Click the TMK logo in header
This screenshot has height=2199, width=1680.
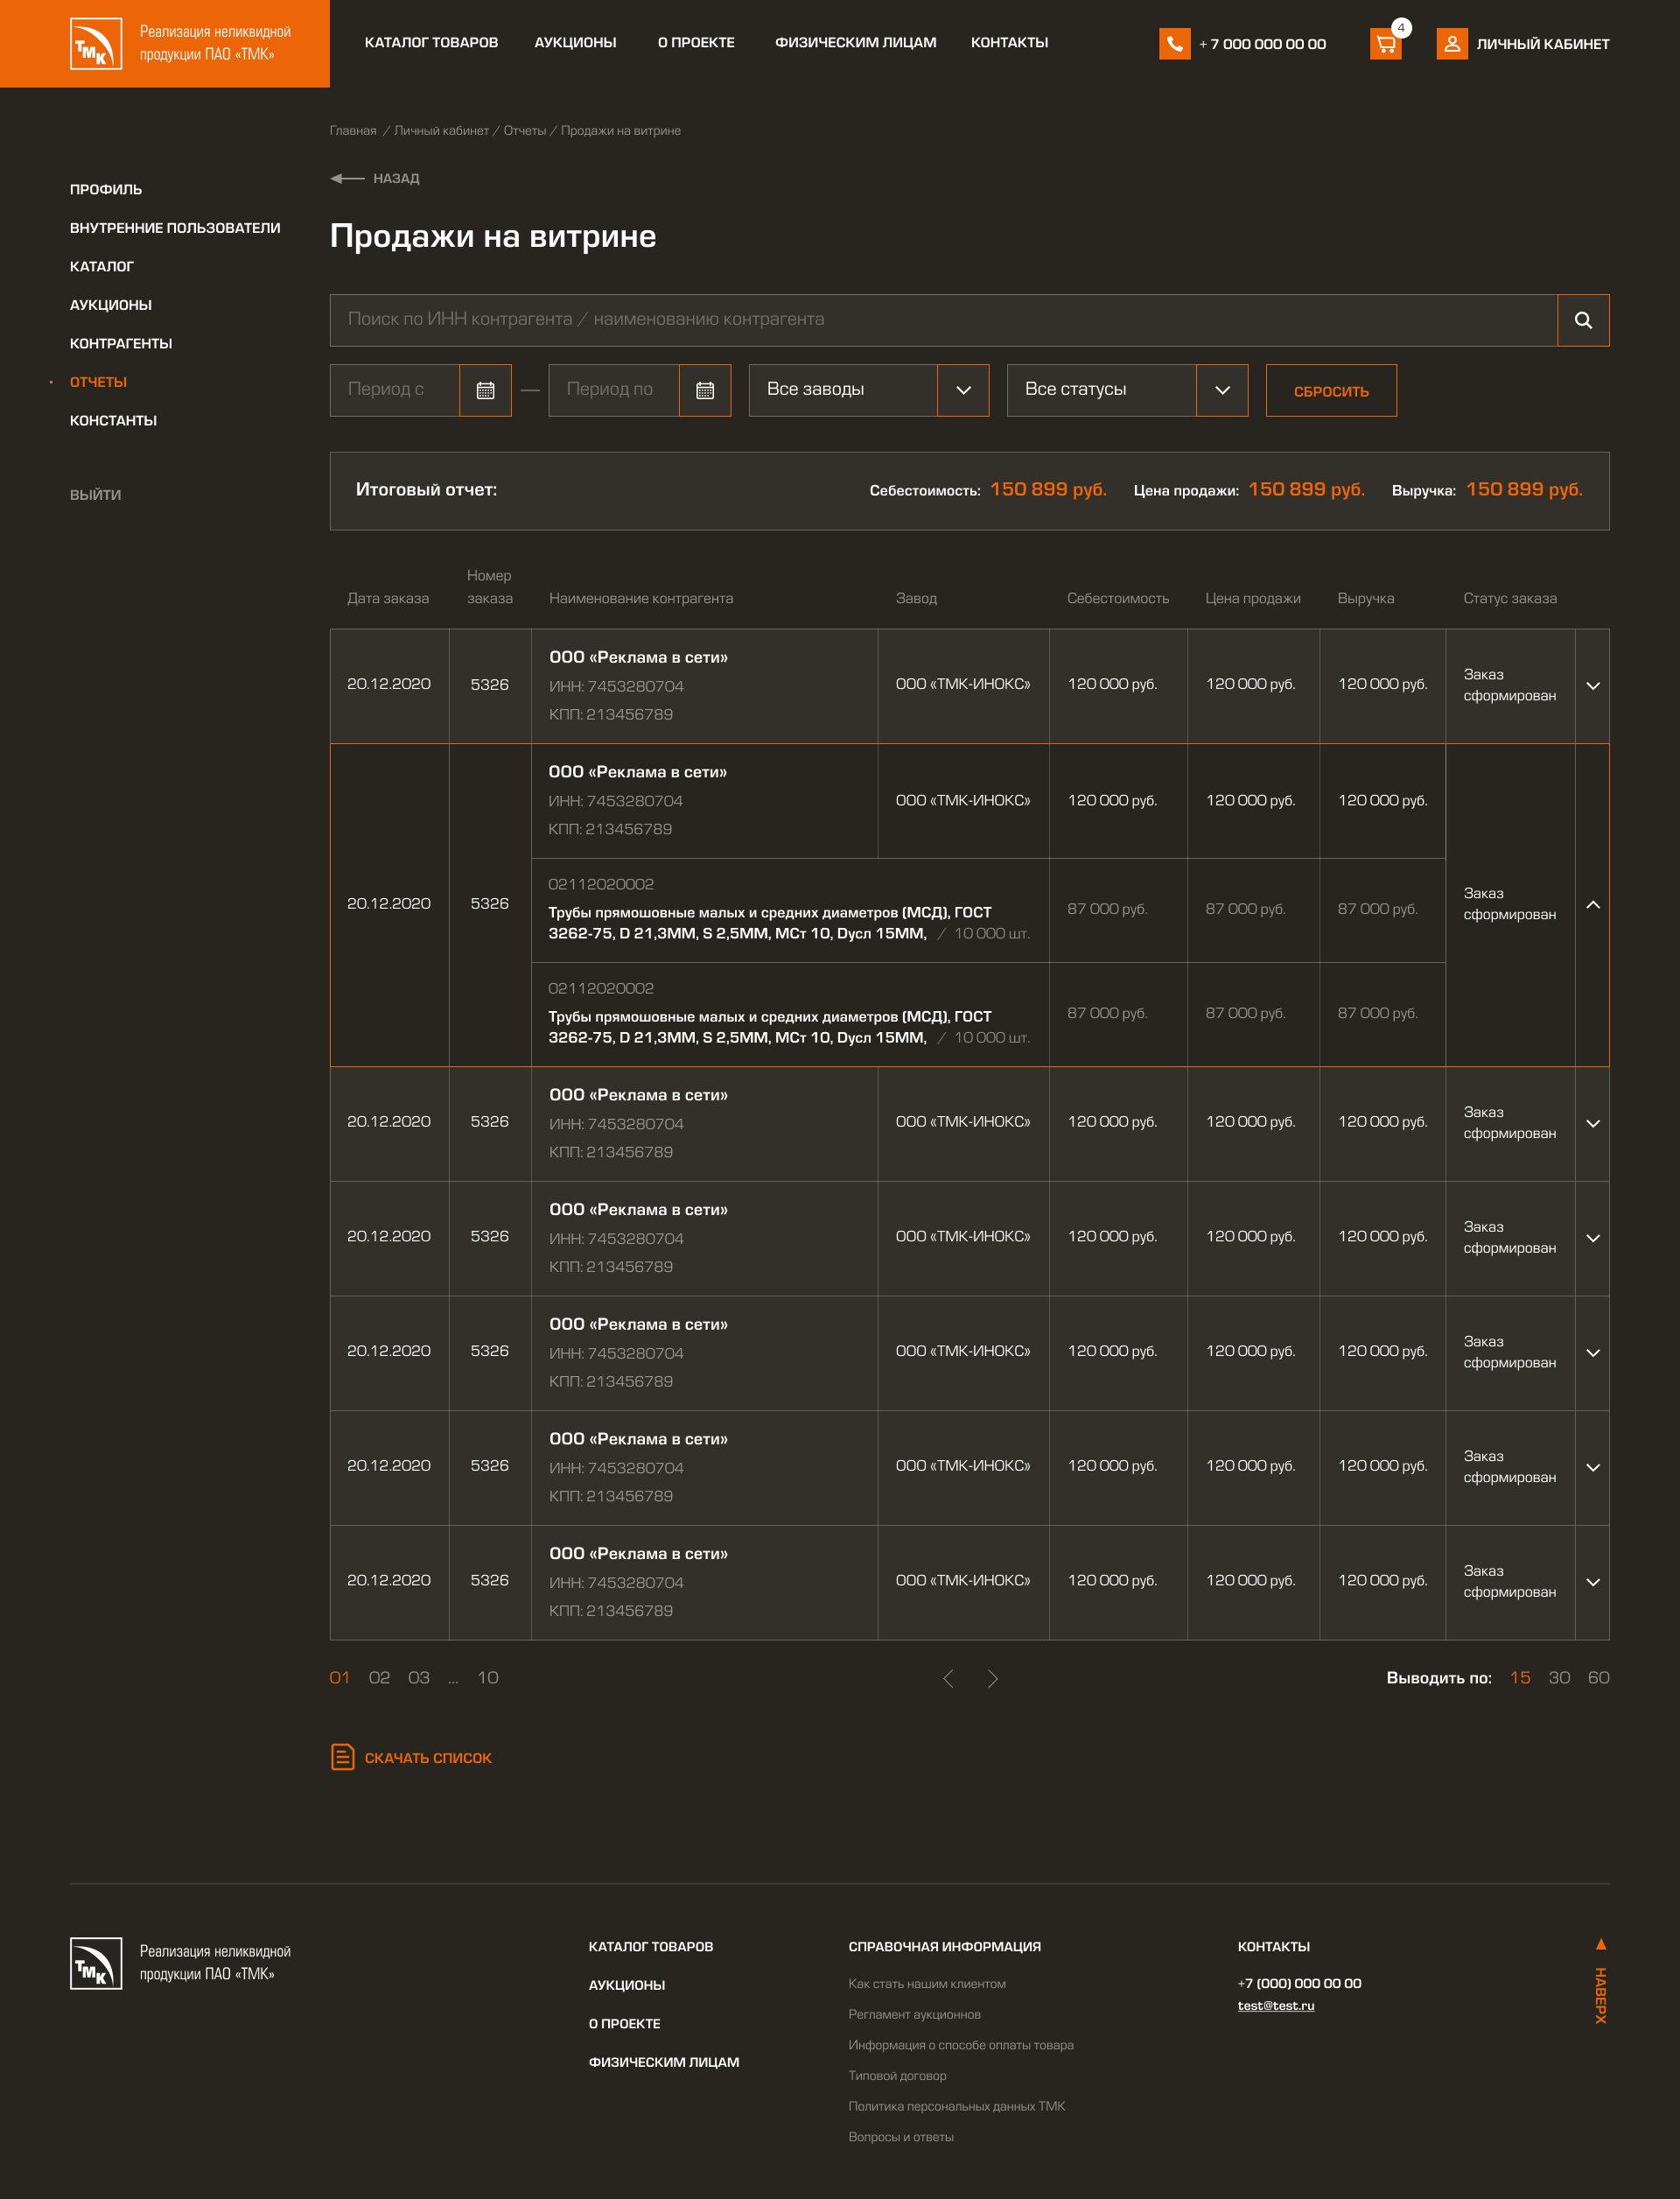[x=96, y=44]
